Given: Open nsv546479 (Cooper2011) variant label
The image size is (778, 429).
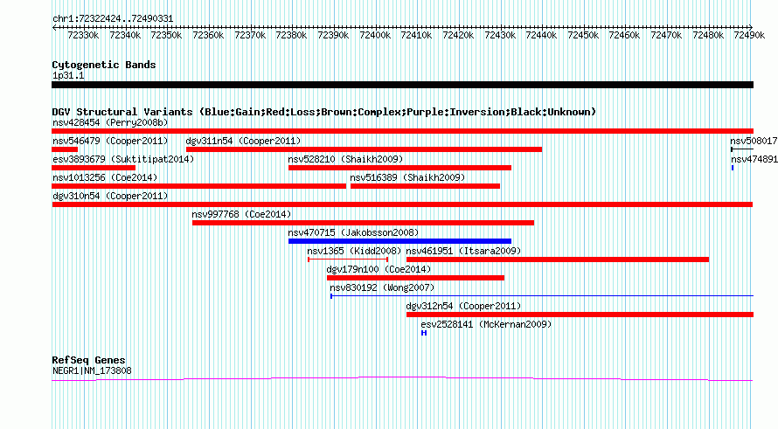Looking at the screenshot, I should click(x=110, y=141).
